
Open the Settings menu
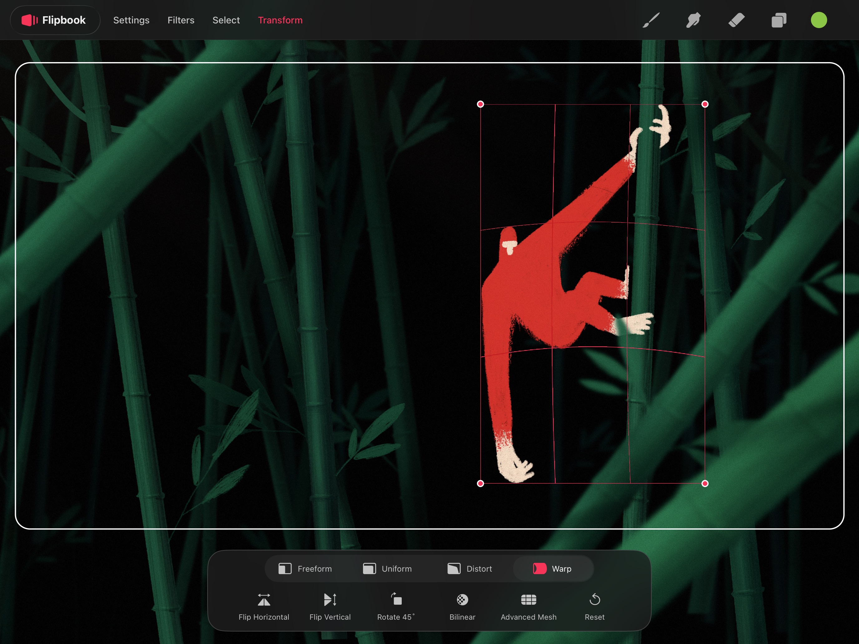(x=131, y=20)
